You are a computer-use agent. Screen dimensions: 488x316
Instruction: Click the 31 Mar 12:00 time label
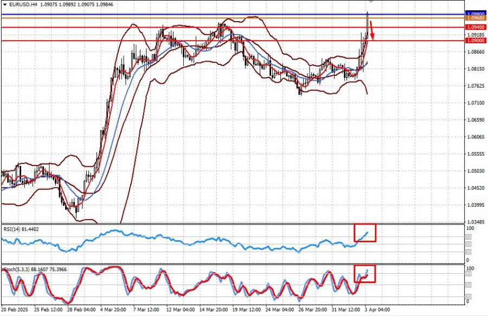coord(345,310)
